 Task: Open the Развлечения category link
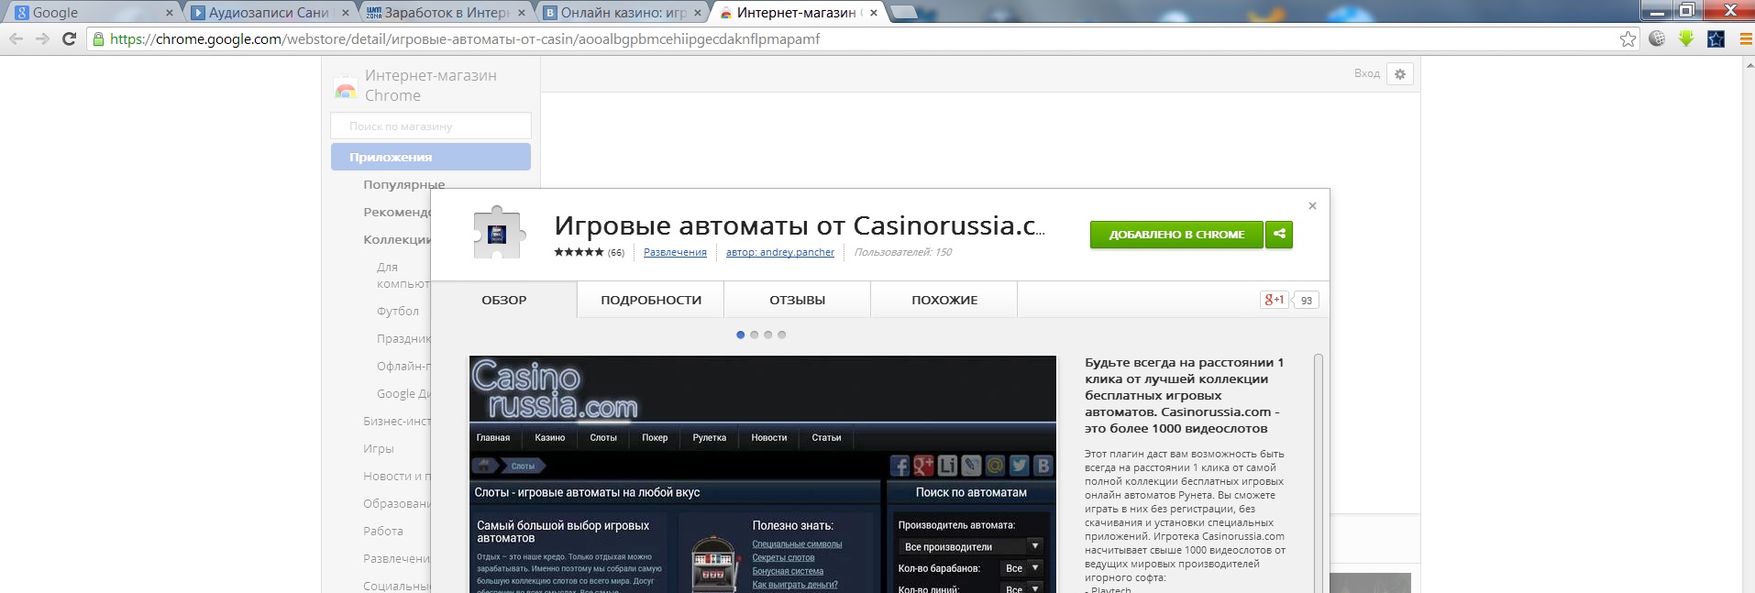(675, 252)
